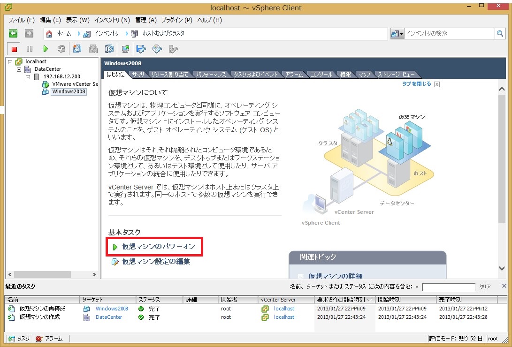Click the Reset virtual machine icon

pos(61,49)
